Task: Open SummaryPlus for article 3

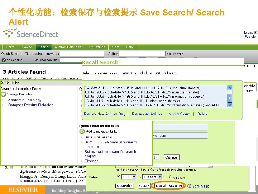Action: [x=31, y=181]
